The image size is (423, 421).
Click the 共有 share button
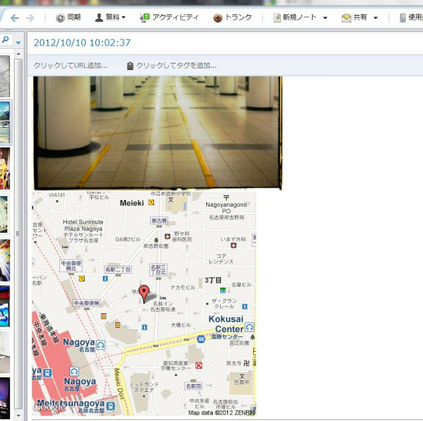354,18
